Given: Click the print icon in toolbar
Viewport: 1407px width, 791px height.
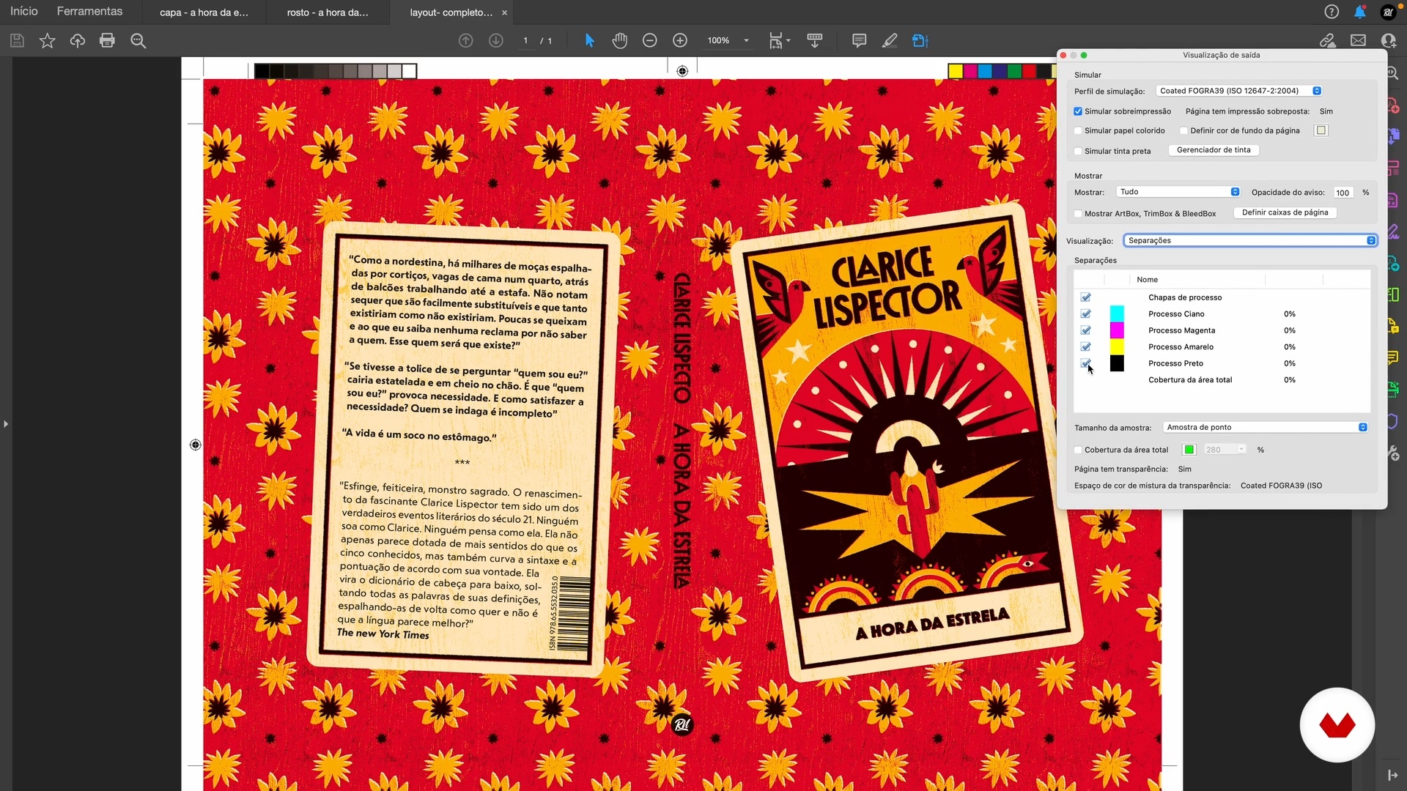Looking at the screenshot, I should (107, 41).
